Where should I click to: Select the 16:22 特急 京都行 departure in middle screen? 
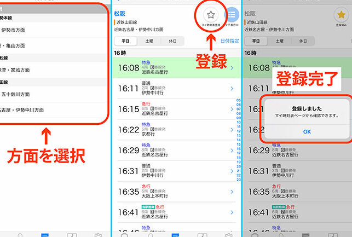coord(177,130)
